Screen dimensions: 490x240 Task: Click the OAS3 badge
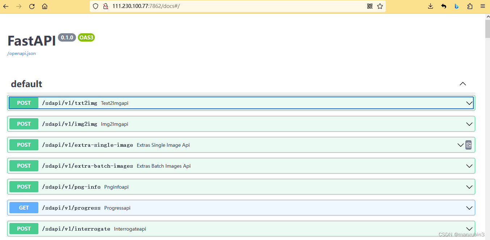click(86, 37)
